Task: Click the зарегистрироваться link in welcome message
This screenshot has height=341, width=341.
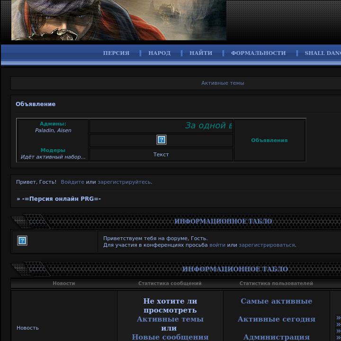Action: pos(267,245)
